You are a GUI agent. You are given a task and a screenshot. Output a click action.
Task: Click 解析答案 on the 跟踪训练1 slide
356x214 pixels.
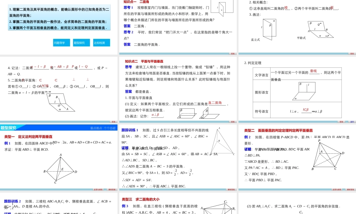coord(231,189)
